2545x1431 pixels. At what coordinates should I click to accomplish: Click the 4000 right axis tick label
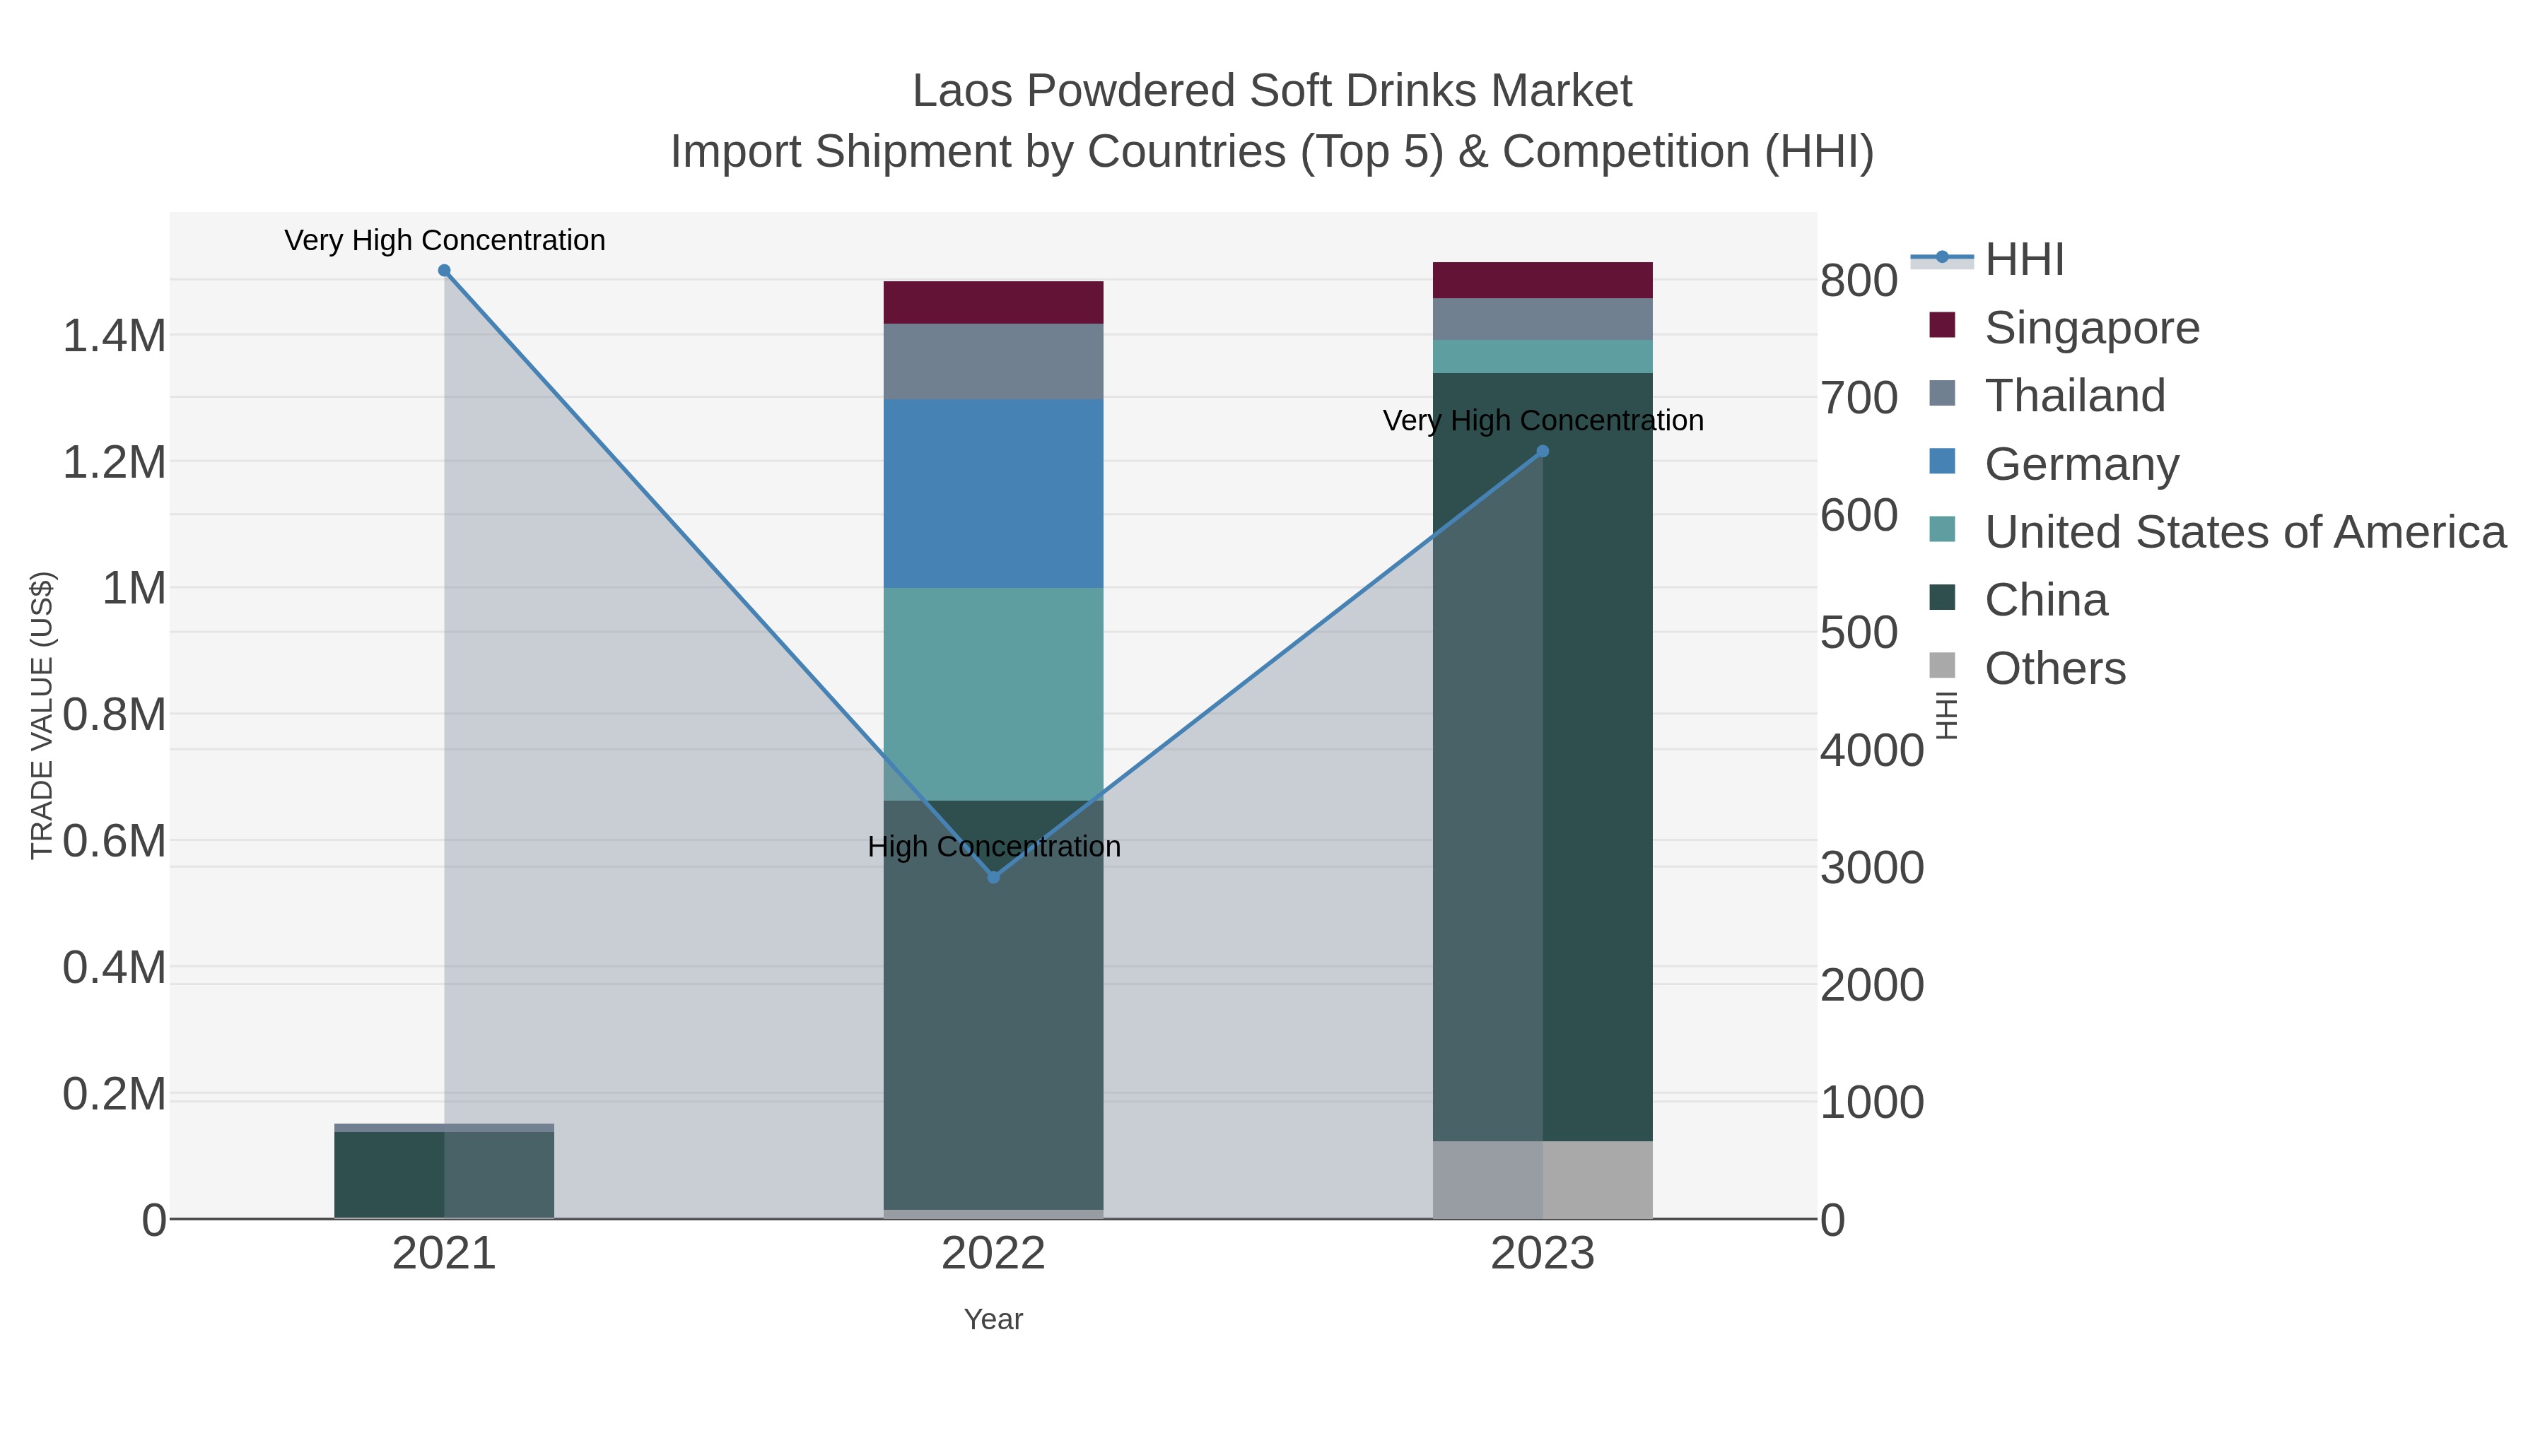[x=1873, y=750]
